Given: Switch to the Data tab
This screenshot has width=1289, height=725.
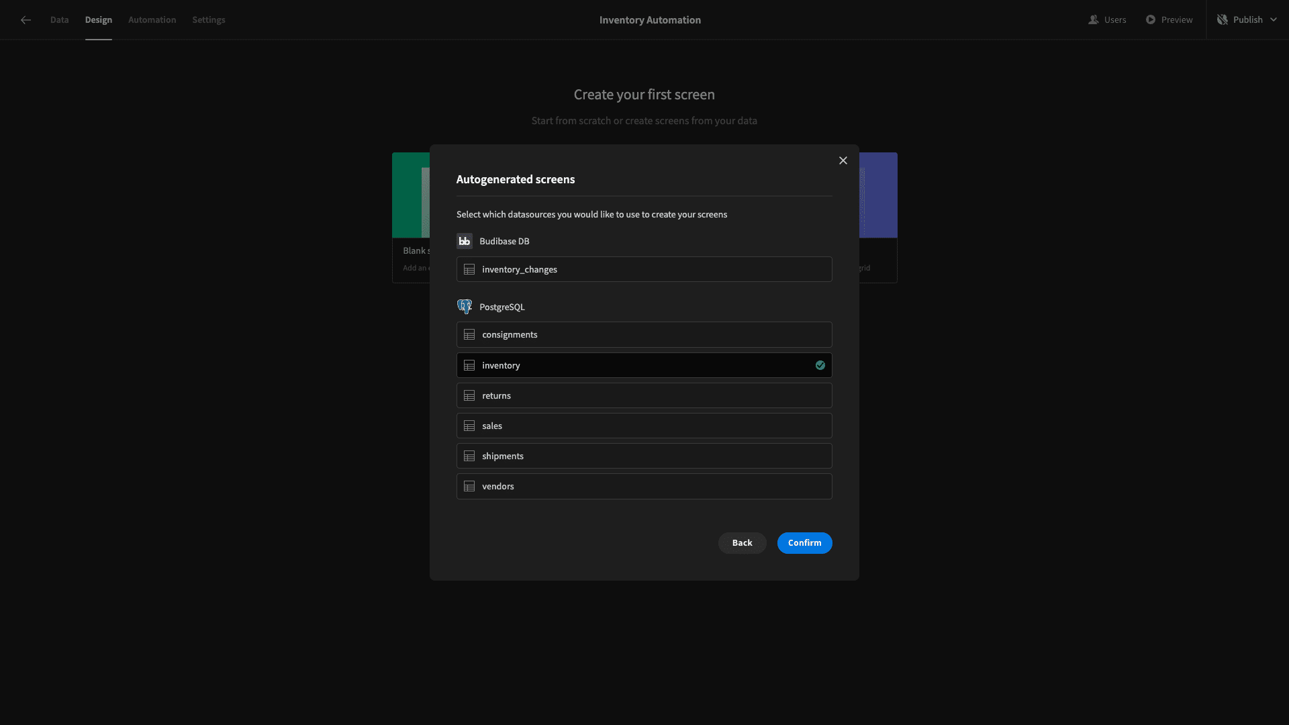Looking at the screenshot, I should (59, 20).
